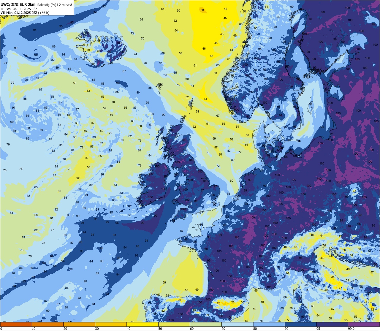Click the humidity value '27' over Italy

point(340,288)
